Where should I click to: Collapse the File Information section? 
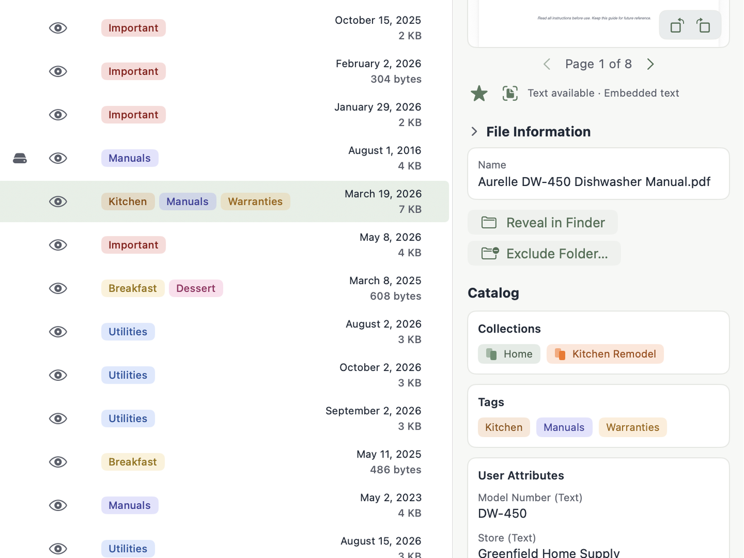[x=474, y=132]
